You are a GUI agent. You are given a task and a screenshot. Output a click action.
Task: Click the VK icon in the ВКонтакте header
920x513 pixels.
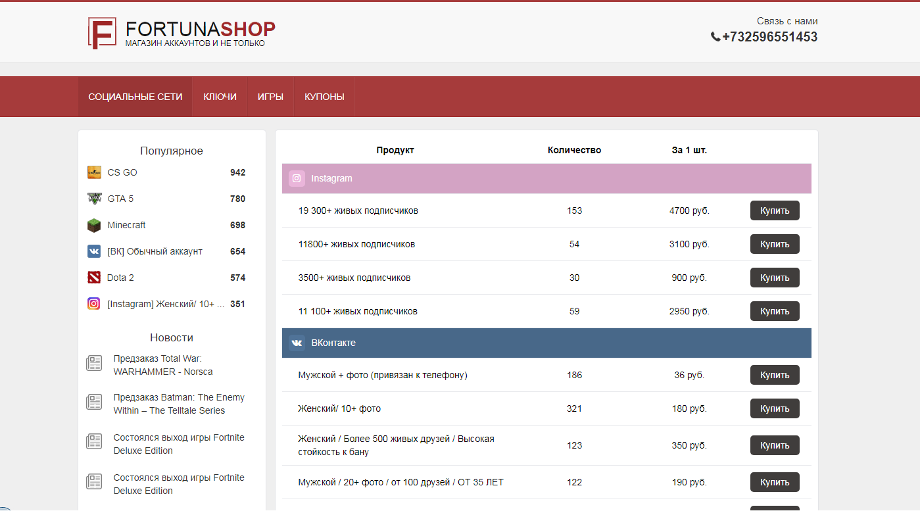click(297, 343)
